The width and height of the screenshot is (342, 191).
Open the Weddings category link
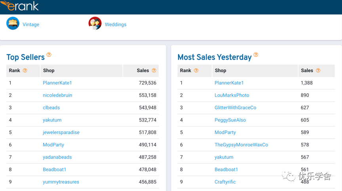pos(116,25)
